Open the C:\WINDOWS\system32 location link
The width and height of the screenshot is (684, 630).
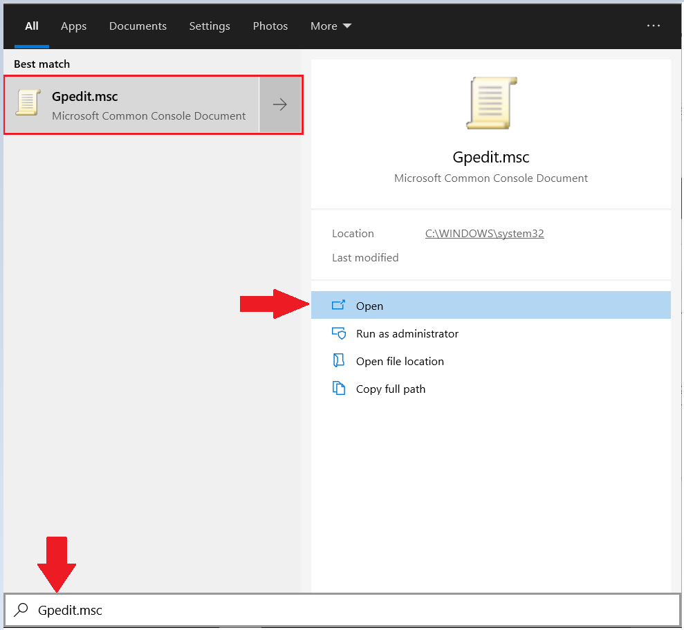(x=484, y=234)
